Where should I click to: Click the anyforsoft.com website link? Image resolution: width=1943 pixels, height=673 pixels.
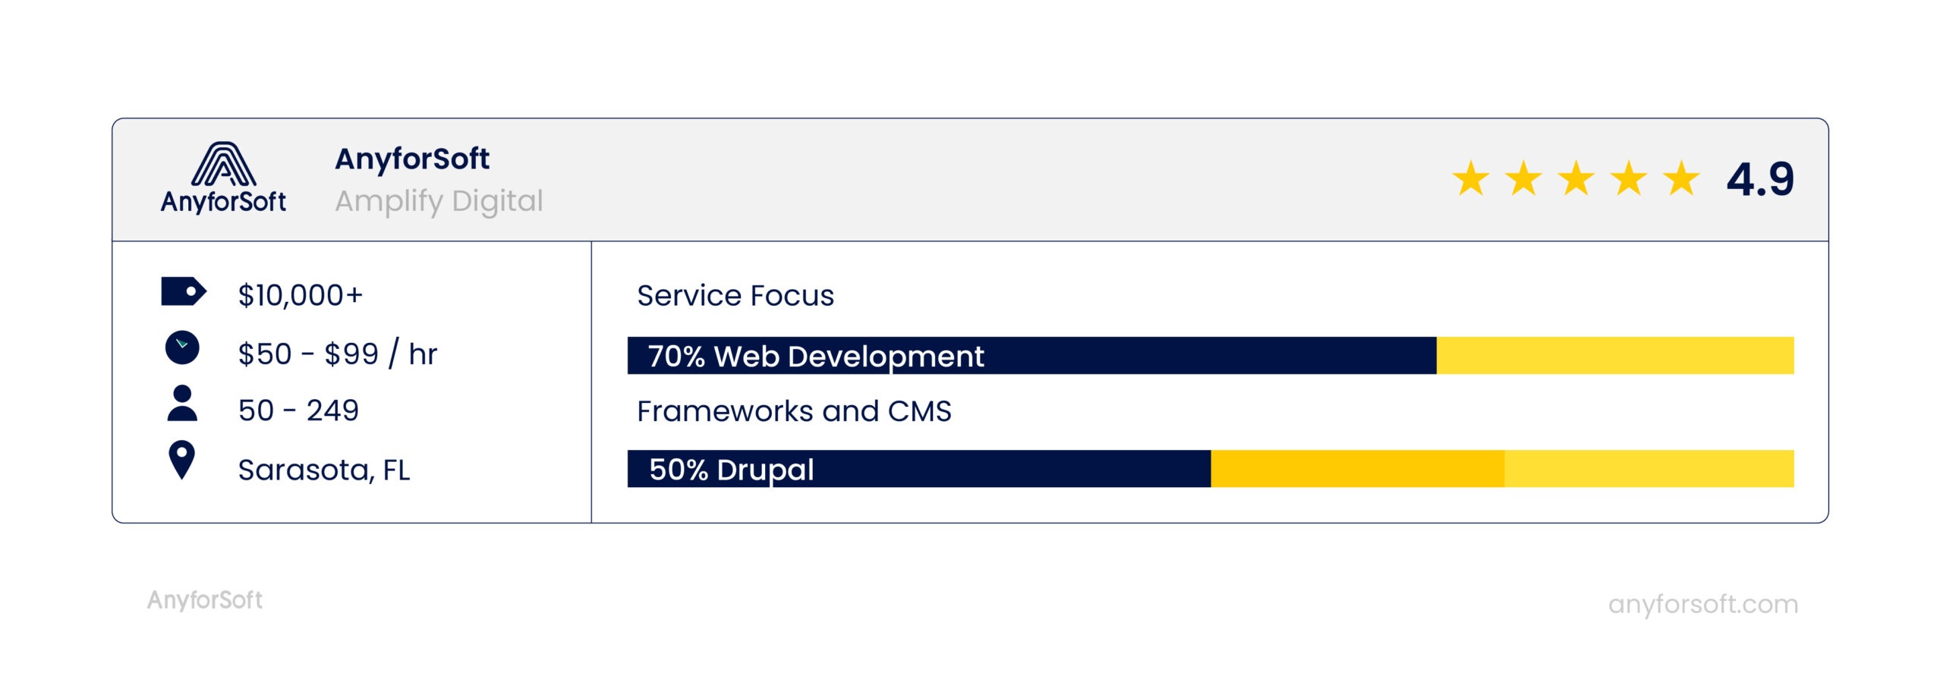click(x=1702, y=604)
